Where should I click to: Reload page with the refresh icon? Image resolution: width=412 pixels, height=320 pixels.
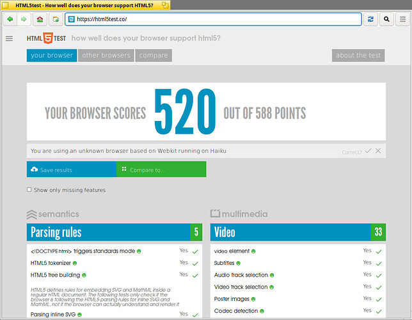pos(370,19)
